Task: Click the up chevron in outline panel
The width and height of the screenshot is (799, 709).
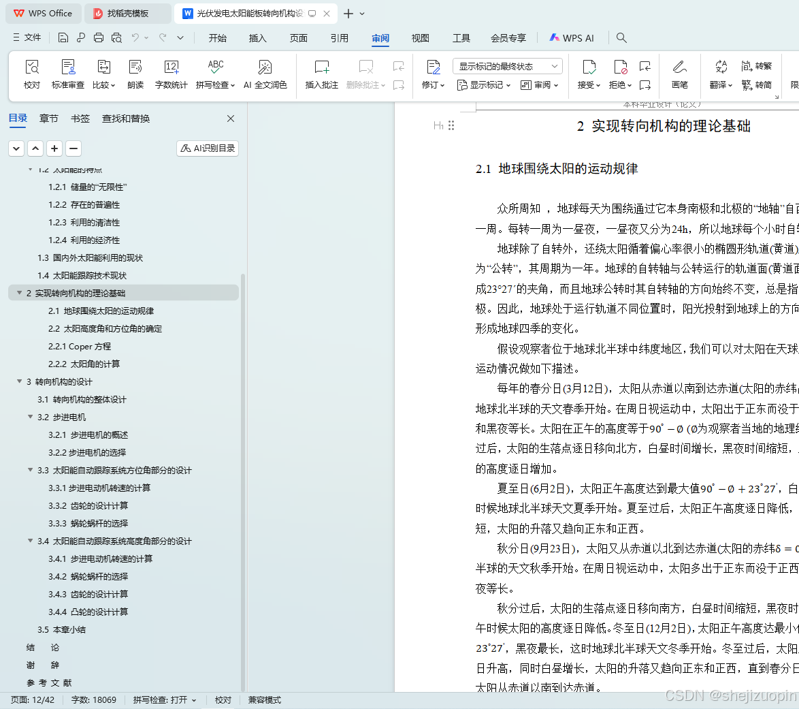Action: (35, 148)
